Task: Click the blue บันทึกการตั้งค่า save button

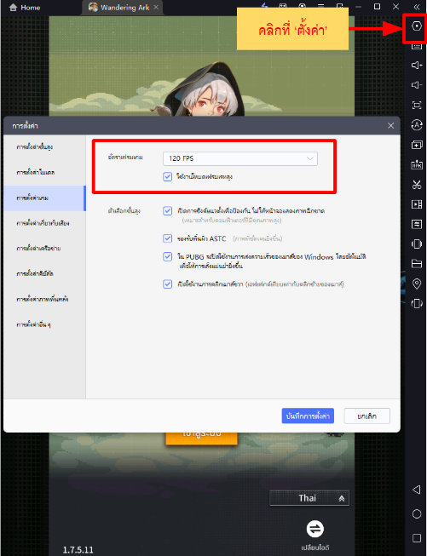Action: coord(308,416)
